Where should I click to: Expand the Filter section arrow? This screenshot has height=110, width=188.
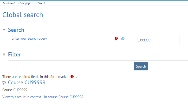[4, 54]
